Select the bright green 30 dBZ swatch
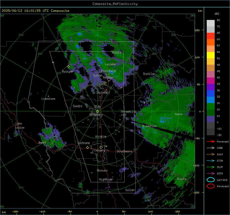 211,106
